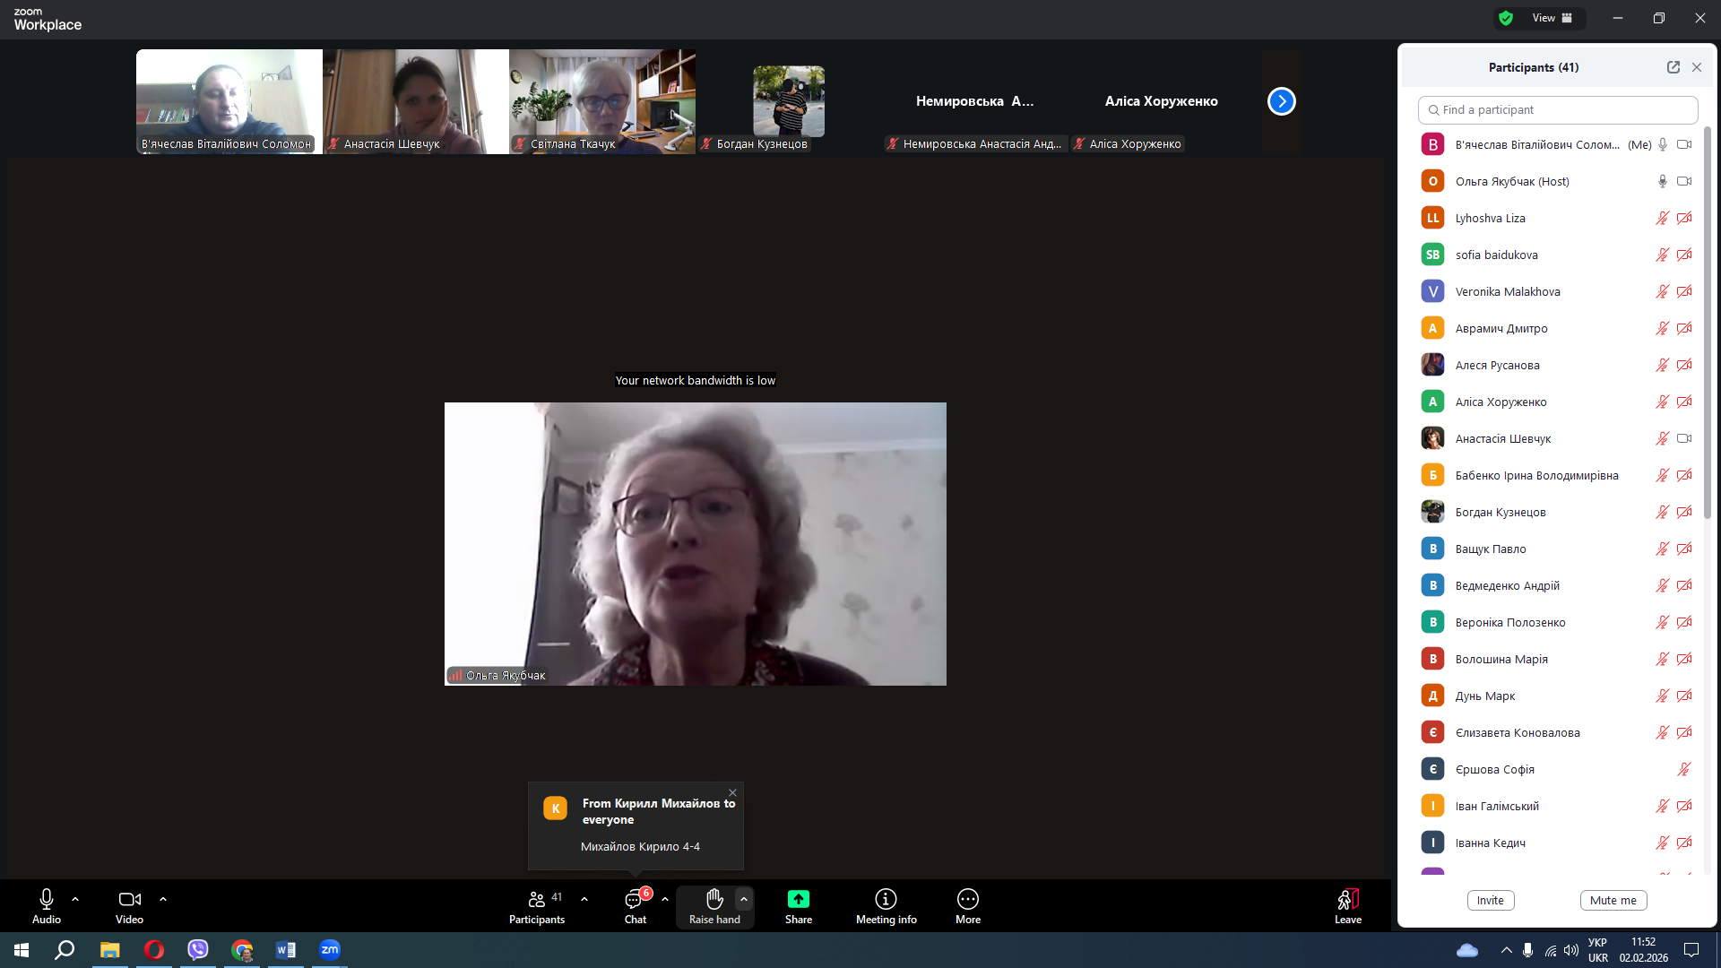Leave the meeting
The height and width of the screenshot is (968, 1721).
[1347, 900]
